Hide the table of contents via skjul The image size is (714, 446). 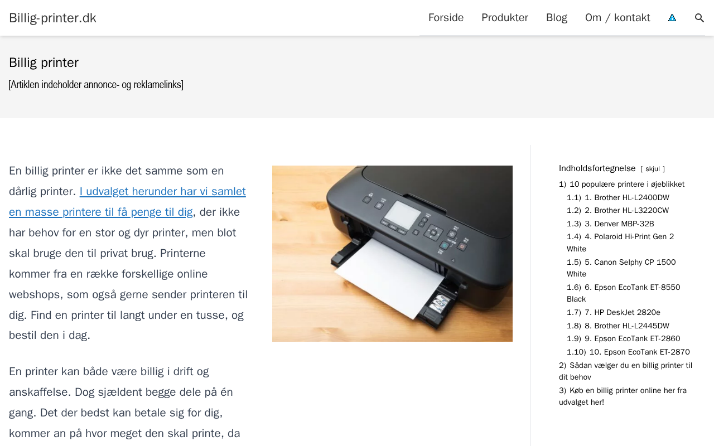click(653, 169)
